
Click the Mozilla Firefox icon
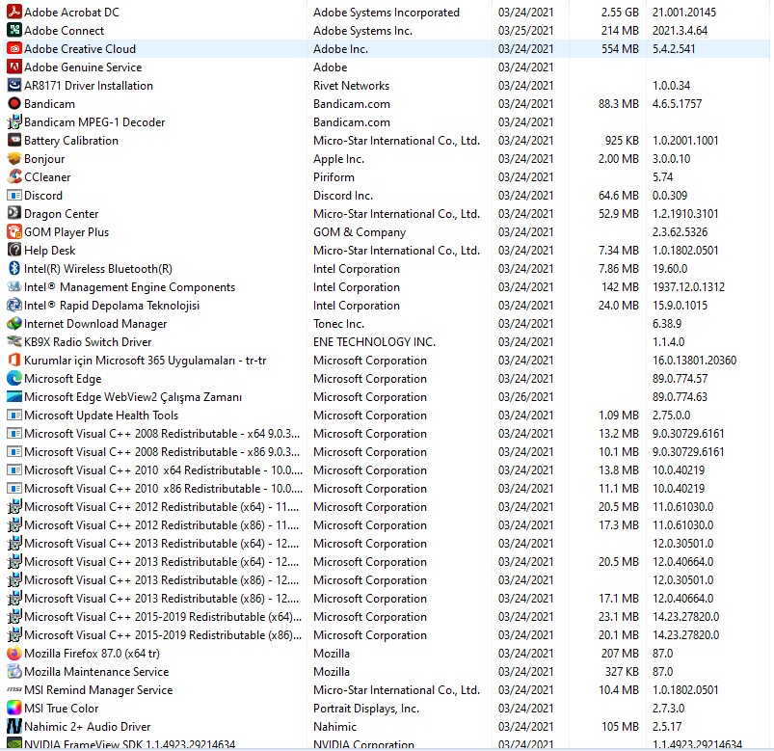(14, 654)
